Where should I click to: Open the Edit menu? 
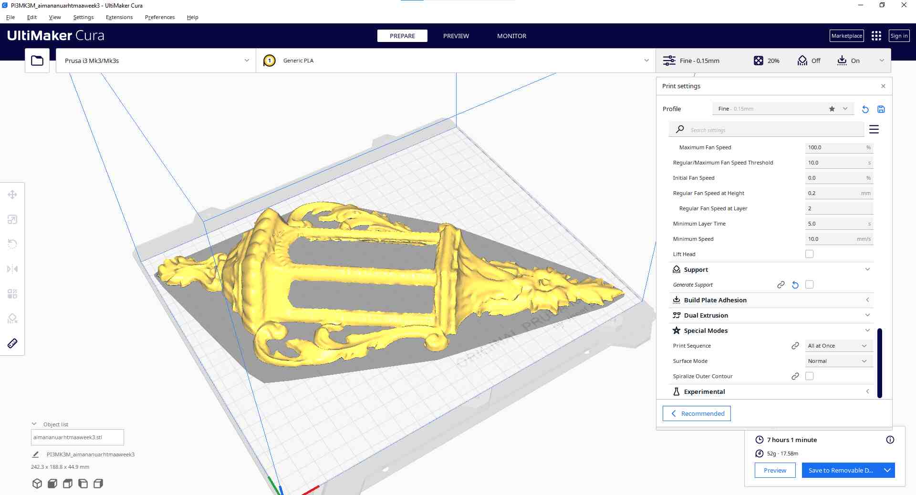[x=32, y=17]
